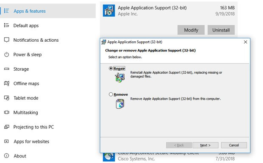Click the Repair description about replacing missing files
Viewport: 263px width, 163px height.
[x=176, y=74]
